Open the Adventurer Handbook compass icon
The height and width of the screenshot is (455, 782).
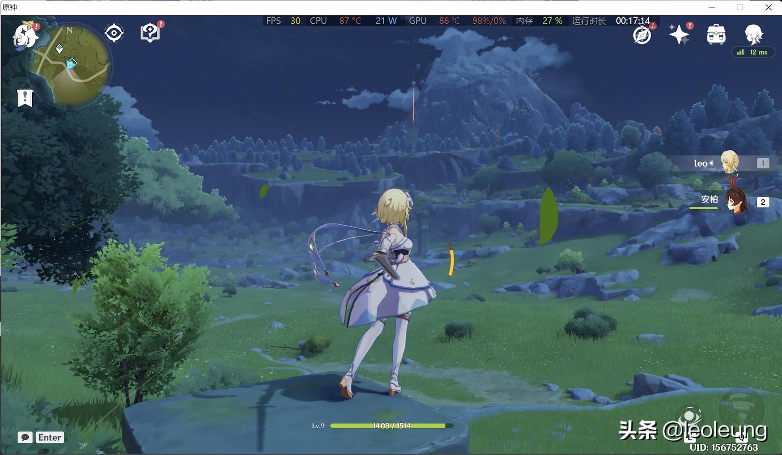click(642, 35)
